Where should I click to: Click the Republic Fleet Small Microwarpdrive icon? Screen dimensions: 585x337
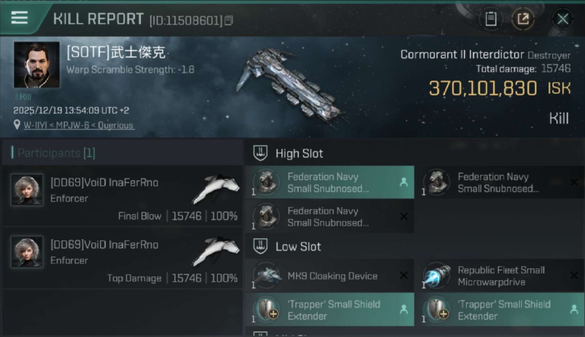(x=436, y=275)
